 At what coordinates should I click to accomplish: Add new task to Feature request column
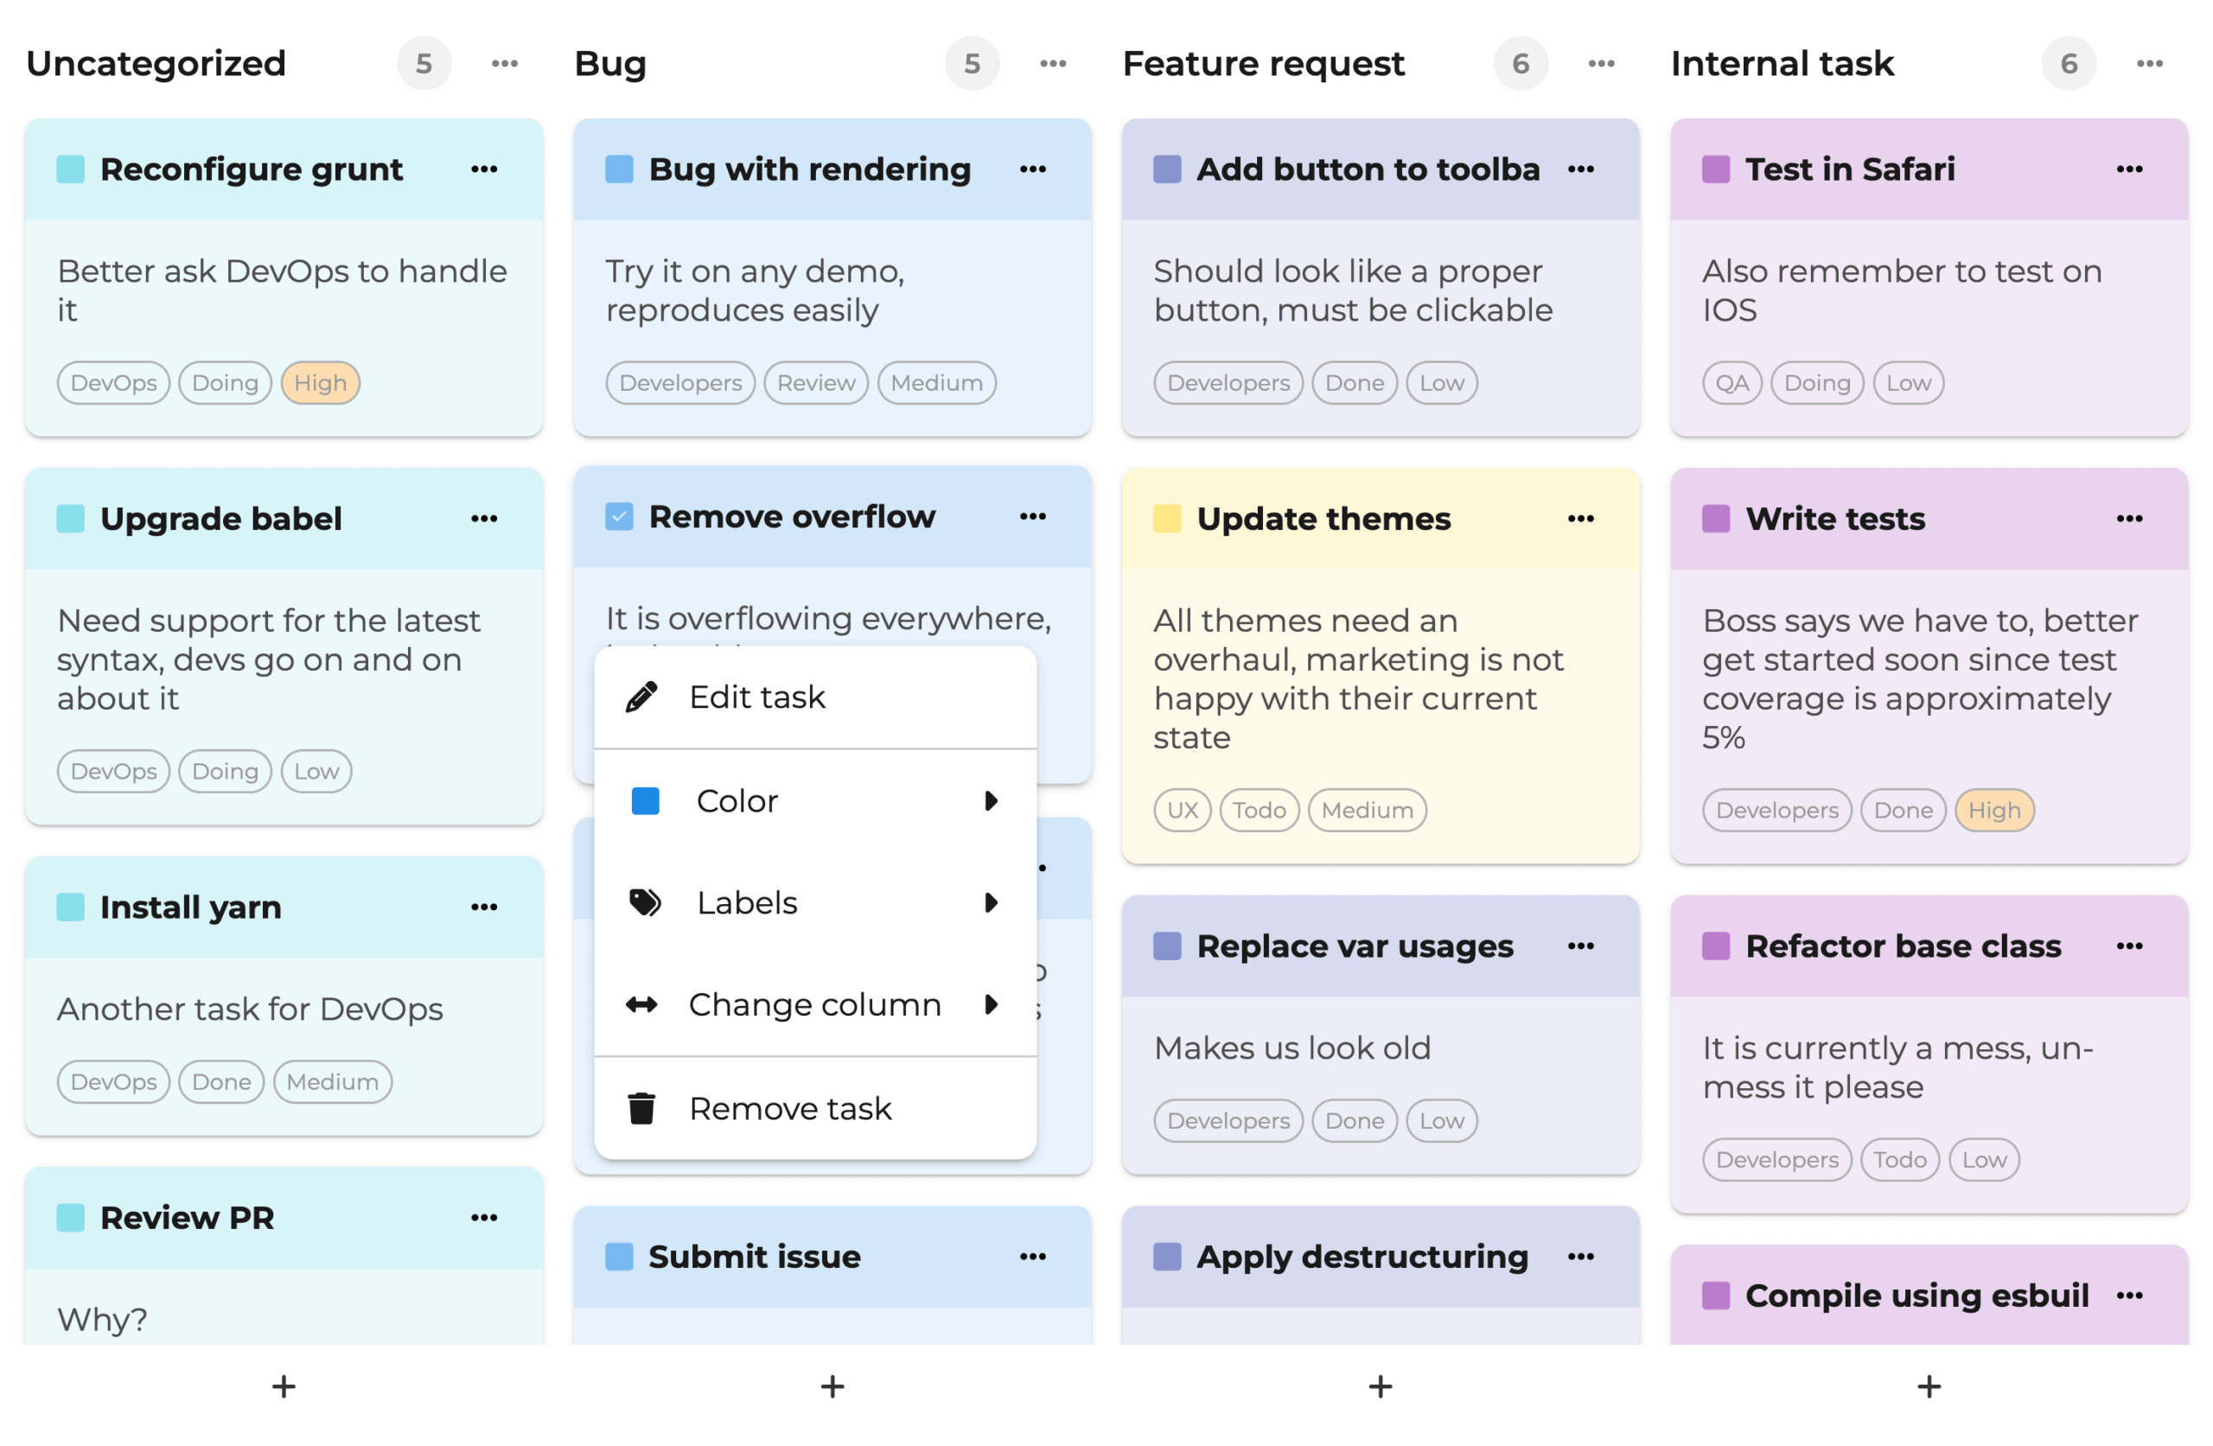pyautogui.click(x=1380, y=1386)
